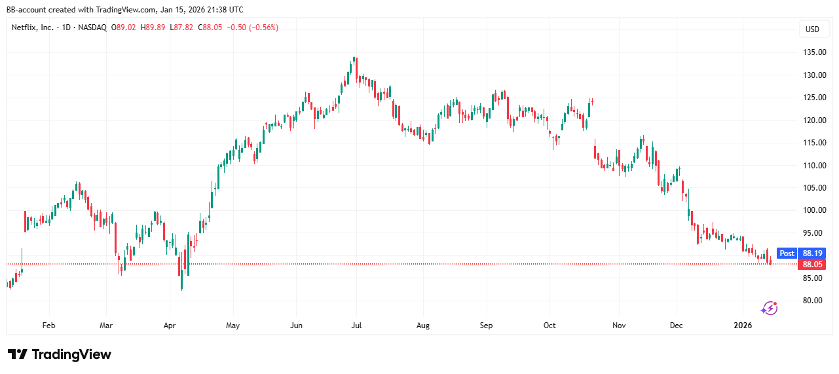Click the BB-account created with TradingView.com header
Image resolution: width=839 pixels, height=374 pixels.
124,10
